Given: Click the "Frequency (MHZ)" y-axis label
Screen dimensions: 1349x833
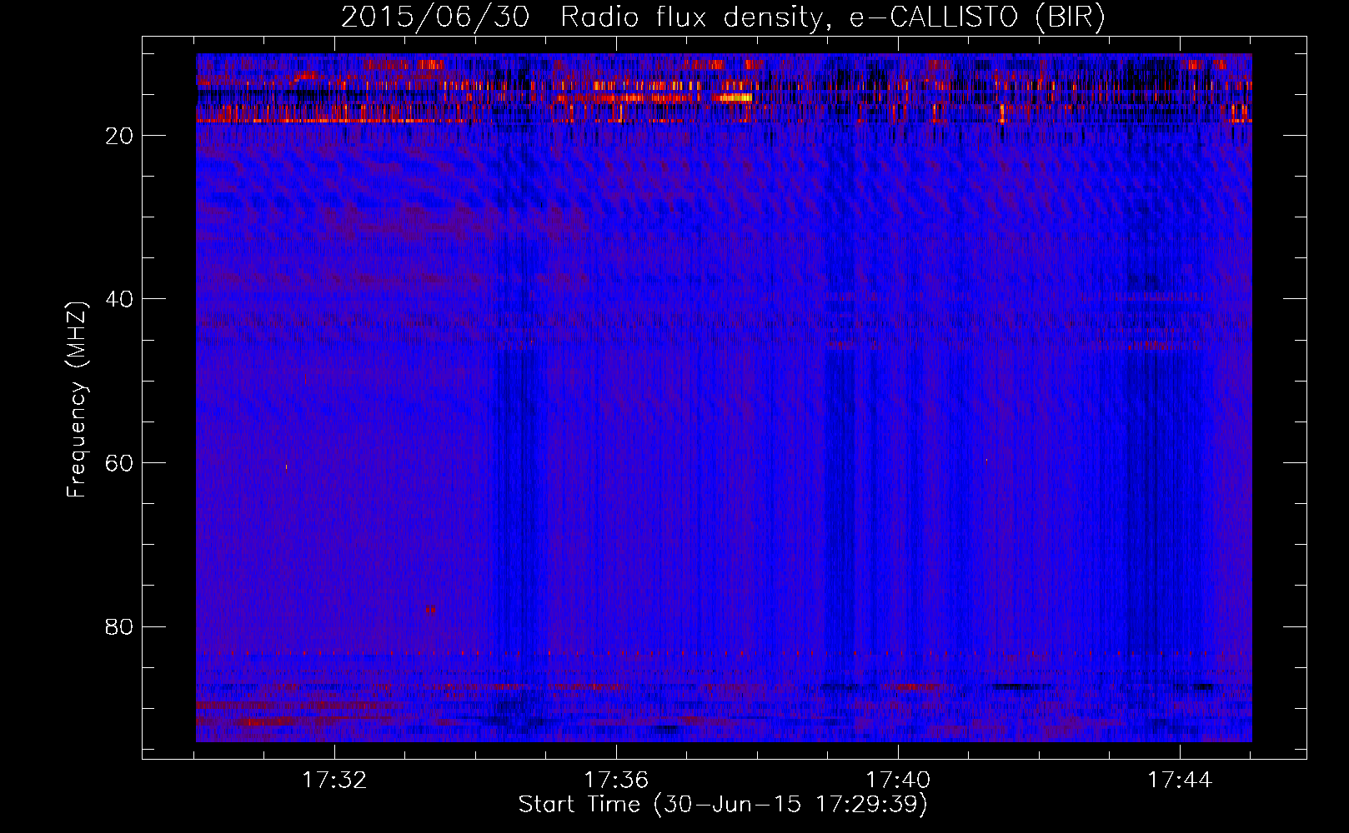Looking at the screenshot, I should (x=77, y=399).
